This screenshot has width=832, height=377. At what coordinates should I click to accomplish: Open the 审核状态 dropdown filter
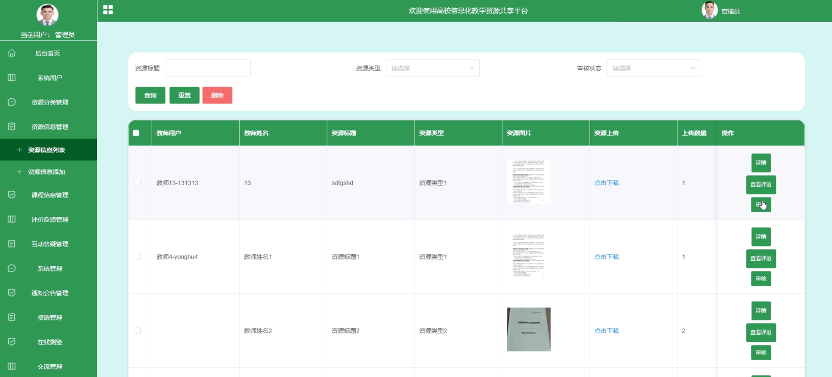point(653,68)
